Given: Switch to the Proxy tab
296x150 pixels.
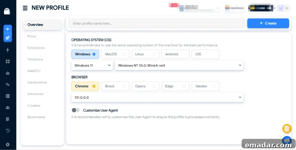Looking at the screenshot, I should coord(32,36).
